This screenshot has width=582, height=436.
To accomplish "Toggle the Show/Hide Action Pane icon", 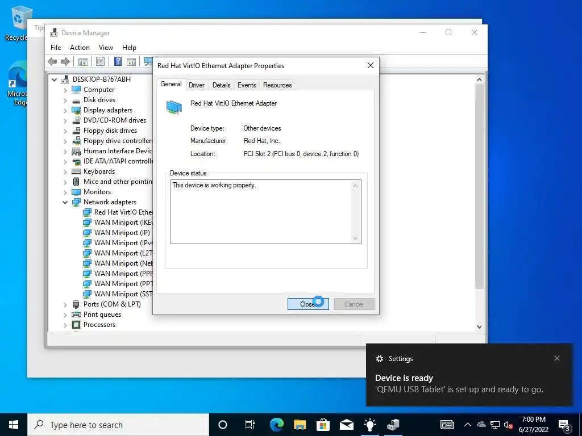I will pyautogui.click(x=131, y=61).
